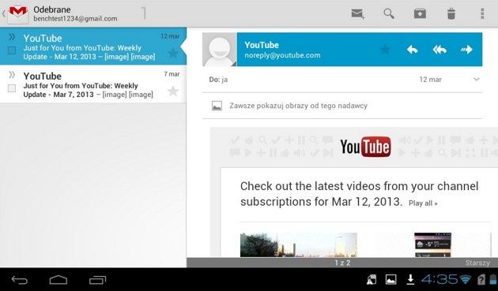Open account dropdown Odebrane

click(x=75, y=13)
